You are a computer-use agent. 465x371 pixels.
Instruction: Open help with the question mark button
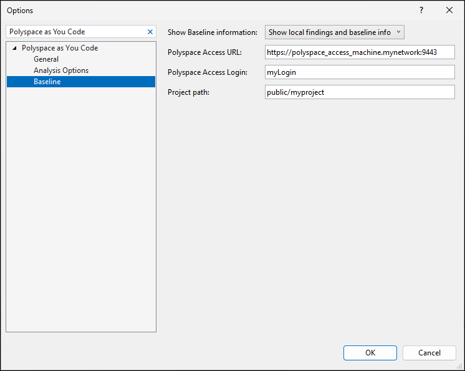[421, 10]
